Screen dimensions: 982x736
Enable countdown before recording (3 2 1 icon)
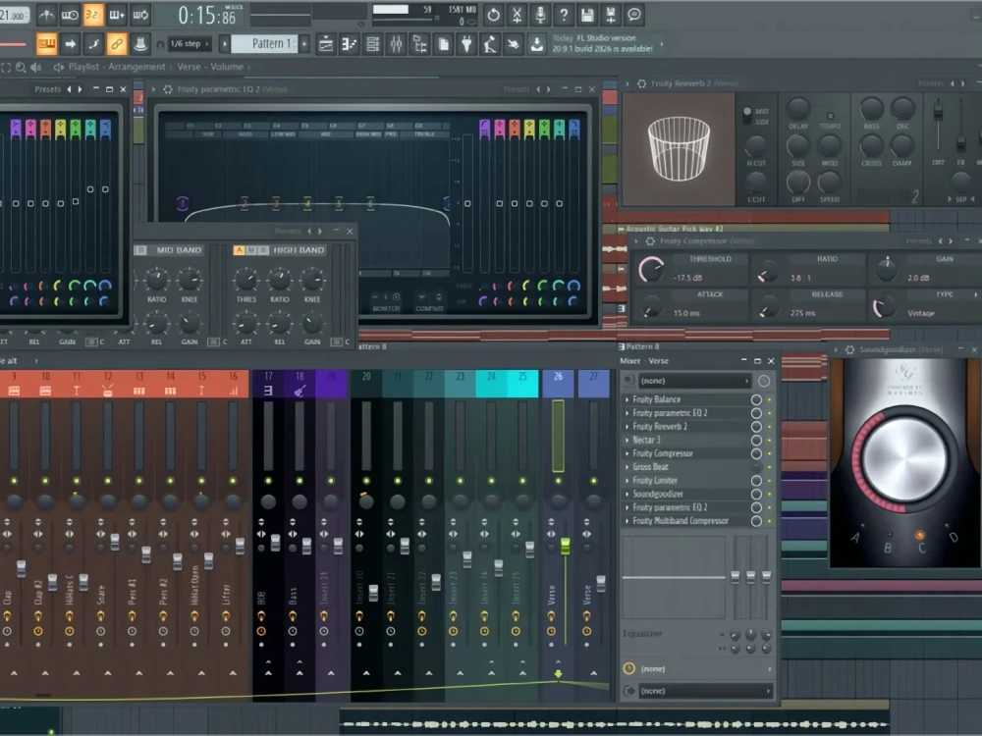coord(93,15)
